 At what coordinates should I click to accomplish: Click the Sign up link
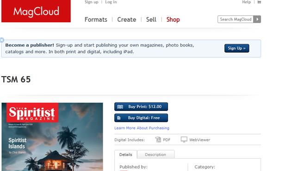pyautogui.click(x=92, y=2)
